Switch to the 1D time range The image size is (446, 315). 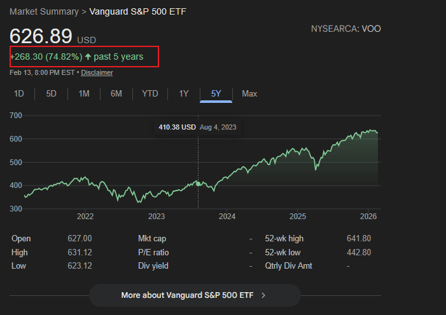pos(19,93)
